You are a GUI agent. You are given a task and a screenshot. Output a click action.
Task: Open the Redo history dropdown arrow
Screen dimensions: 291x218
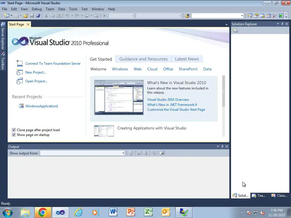(82, 16)
